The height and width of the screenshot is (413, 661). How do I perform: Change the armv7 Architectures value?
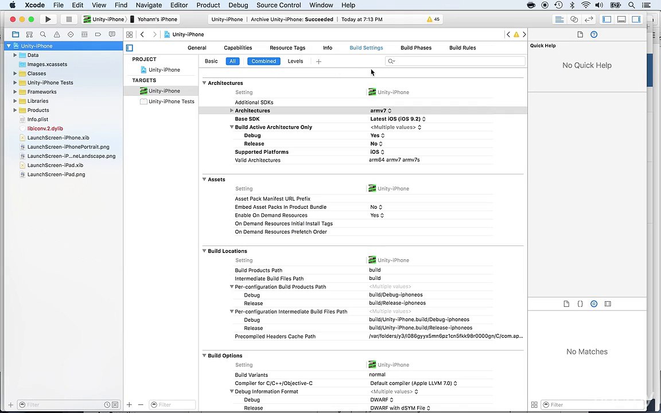pos(380,110)
